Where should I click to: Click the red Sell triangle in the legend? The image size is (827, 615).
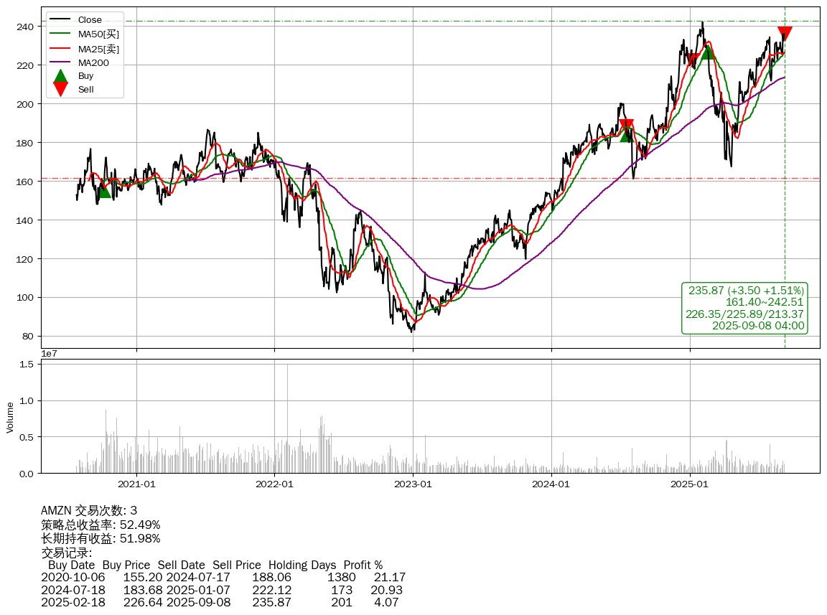click(61, 90)
